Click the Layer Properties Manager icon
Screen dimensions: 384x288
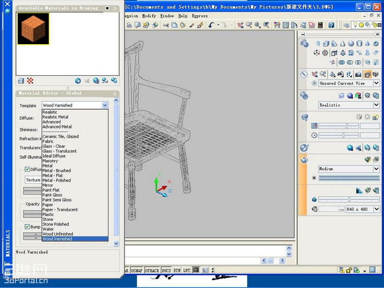pyautogui.click(x=346, y=25)
